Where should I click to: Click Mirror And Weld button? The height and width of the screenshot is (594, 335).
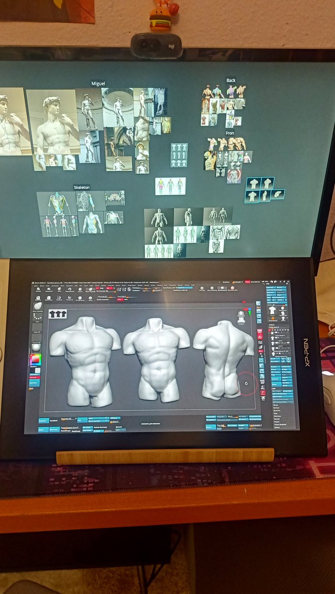tap(98, 421)
